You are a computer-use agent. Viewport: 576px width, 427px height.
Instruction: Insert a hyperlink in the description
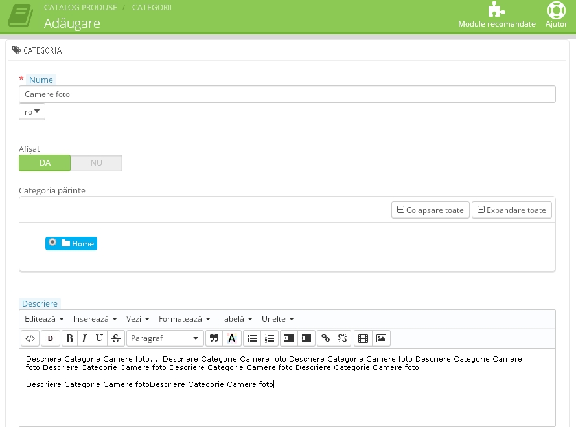(325, 338)
